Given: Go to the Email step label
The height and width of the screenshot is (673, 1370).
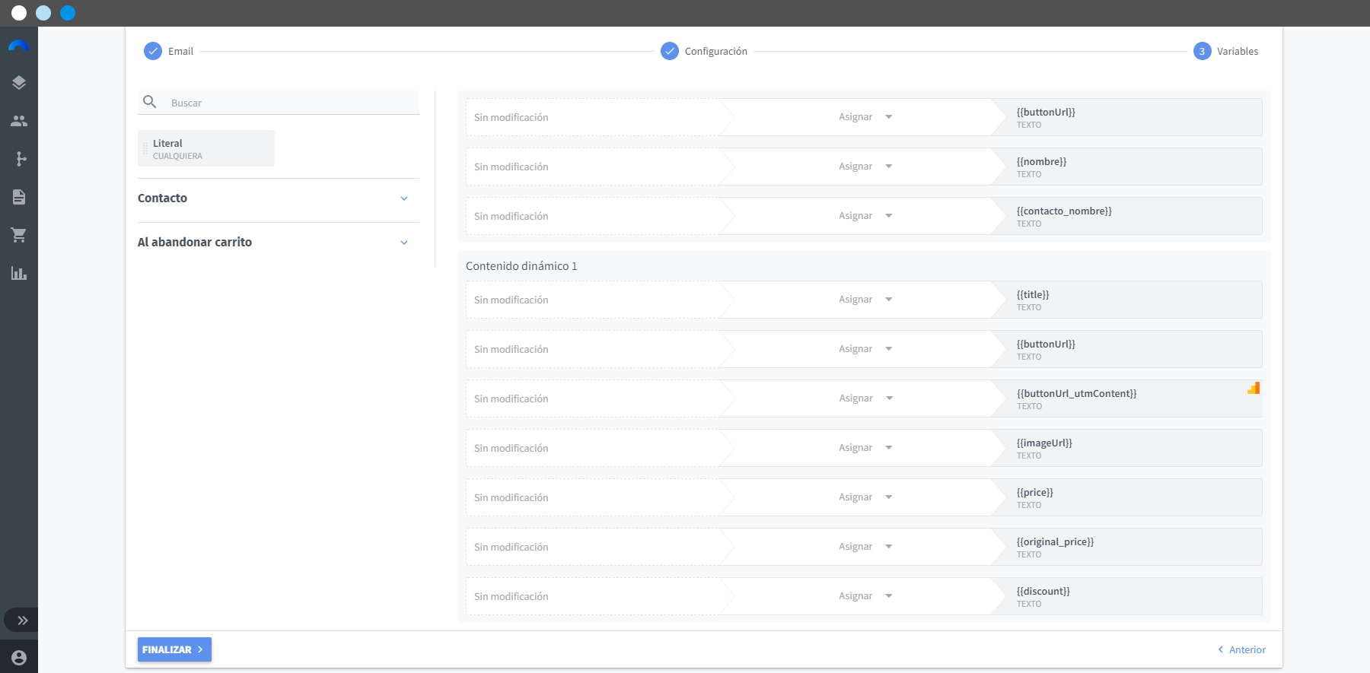Looking at the screenshot, I should pos(181,52).
